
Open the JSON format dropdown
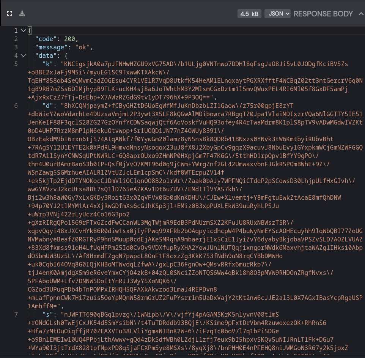[x=277, y=14]
